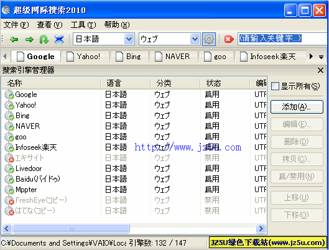This screenshot has height=250, width=329.
Task: Open the 日本語 language dropdown
Action: [129, 39]
